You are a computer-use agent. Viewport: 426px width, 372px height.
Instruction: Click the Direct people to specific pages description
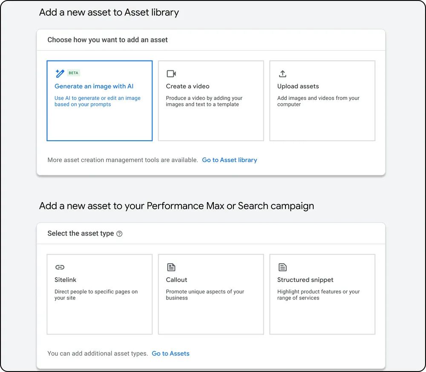point(96,295)
